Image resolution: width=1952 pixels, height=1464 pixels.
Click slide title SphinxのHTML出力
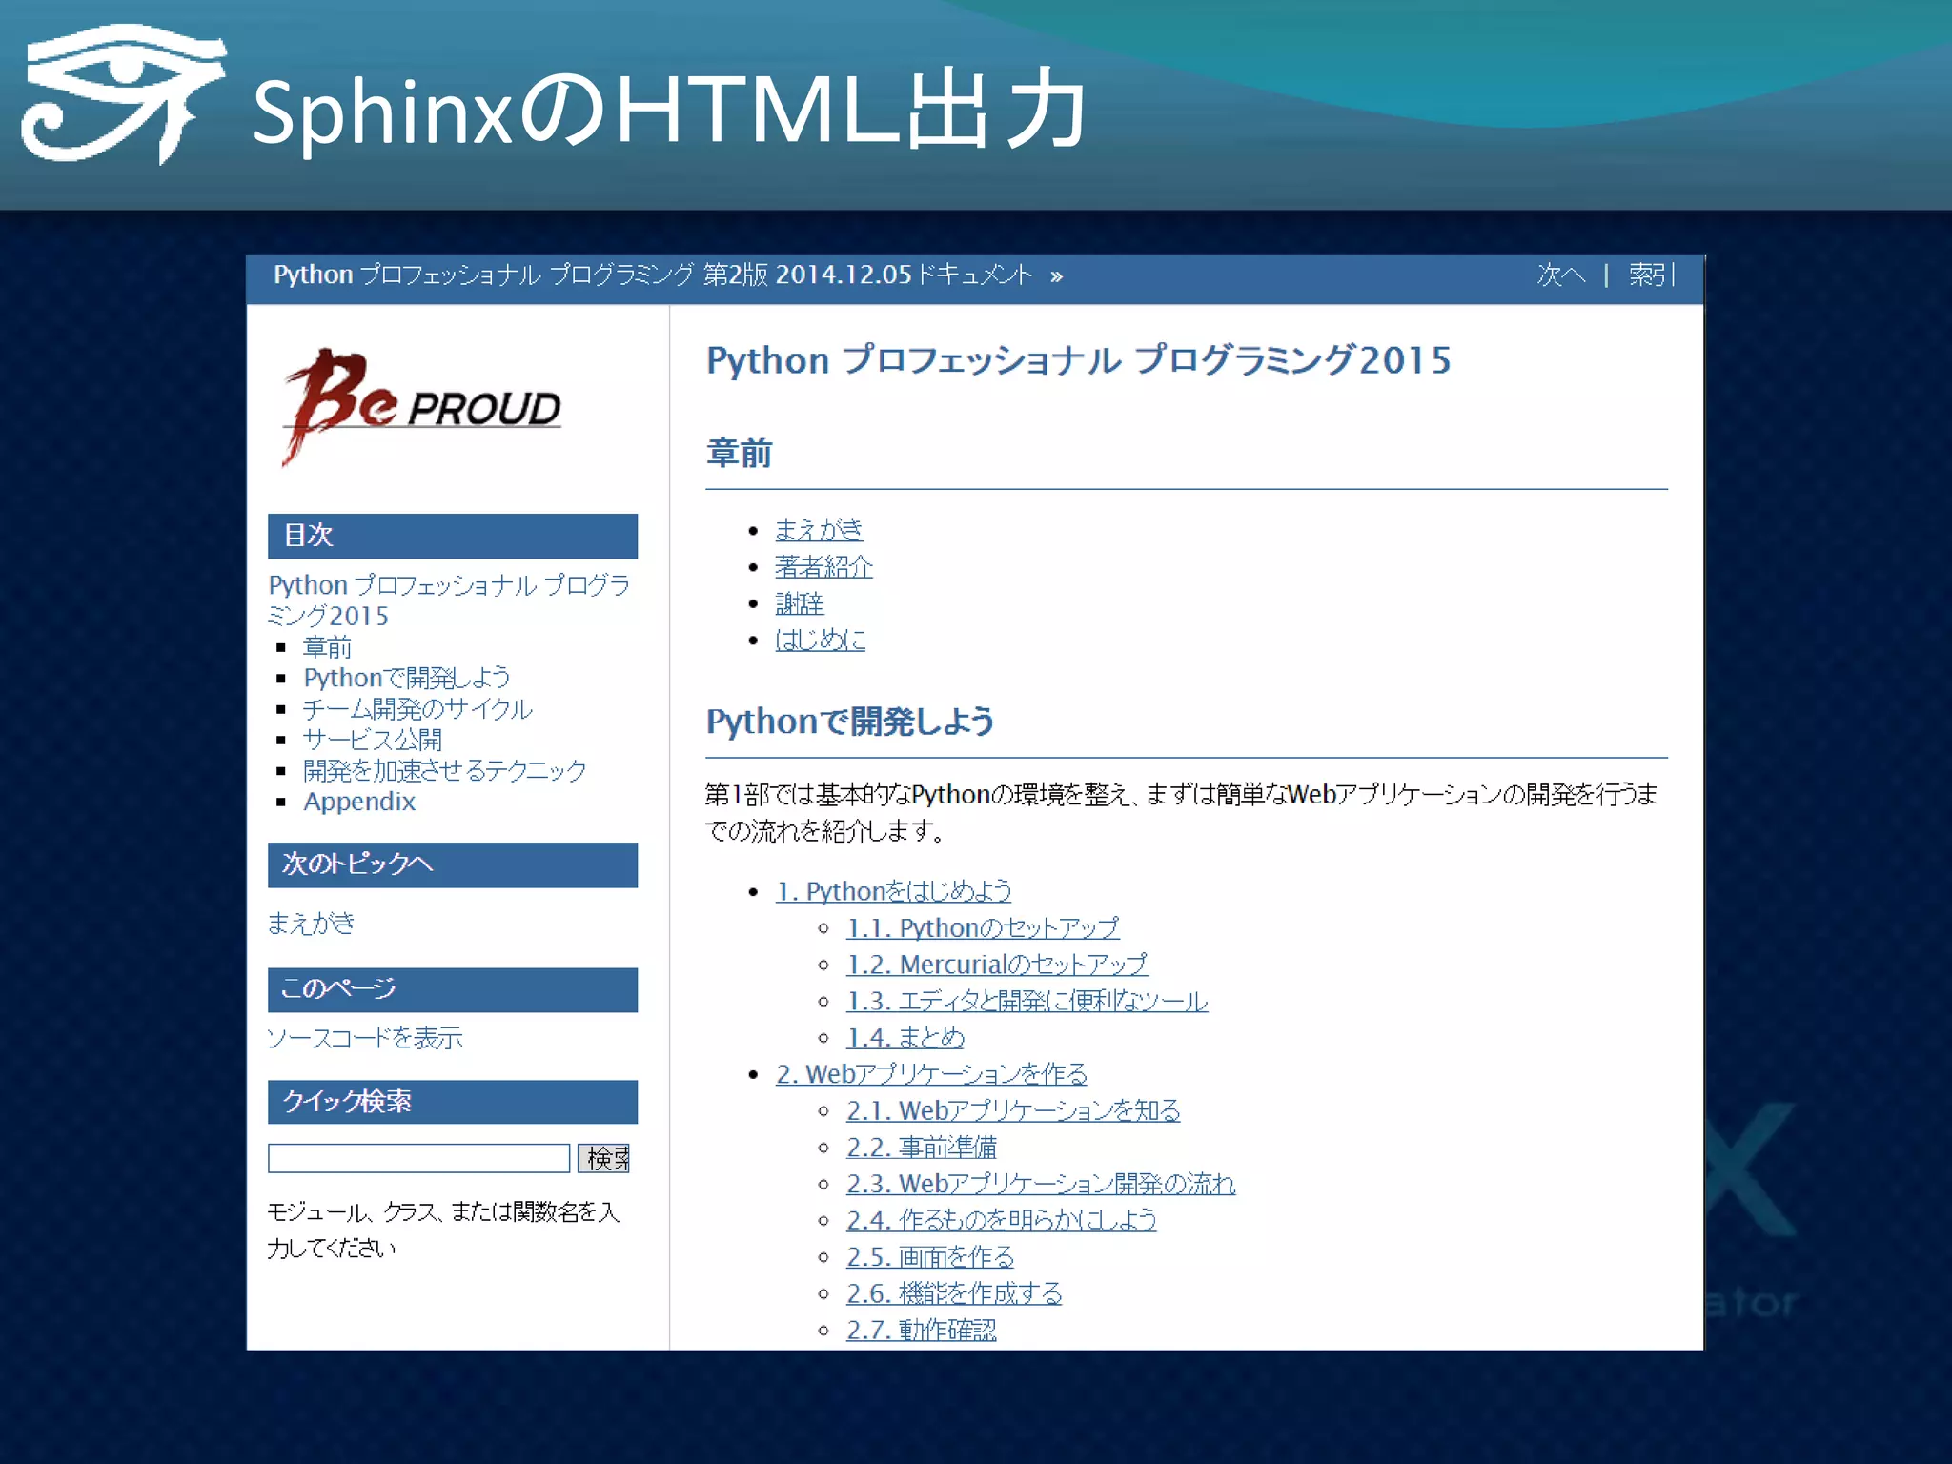[x=669, y=111]
